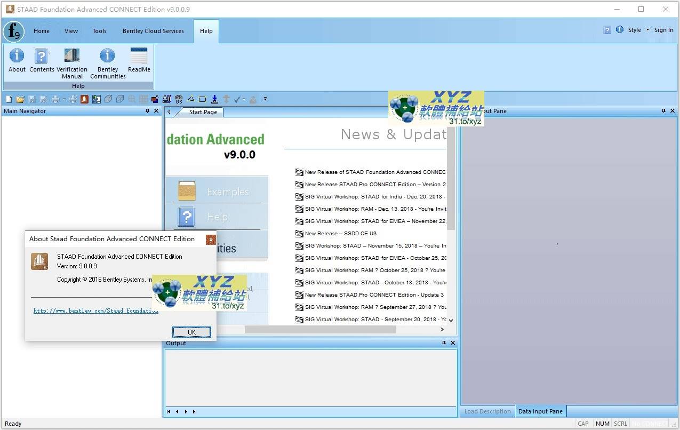Click the CAP indicator in status bar
The image size is (680, 430).
point(583,424)
